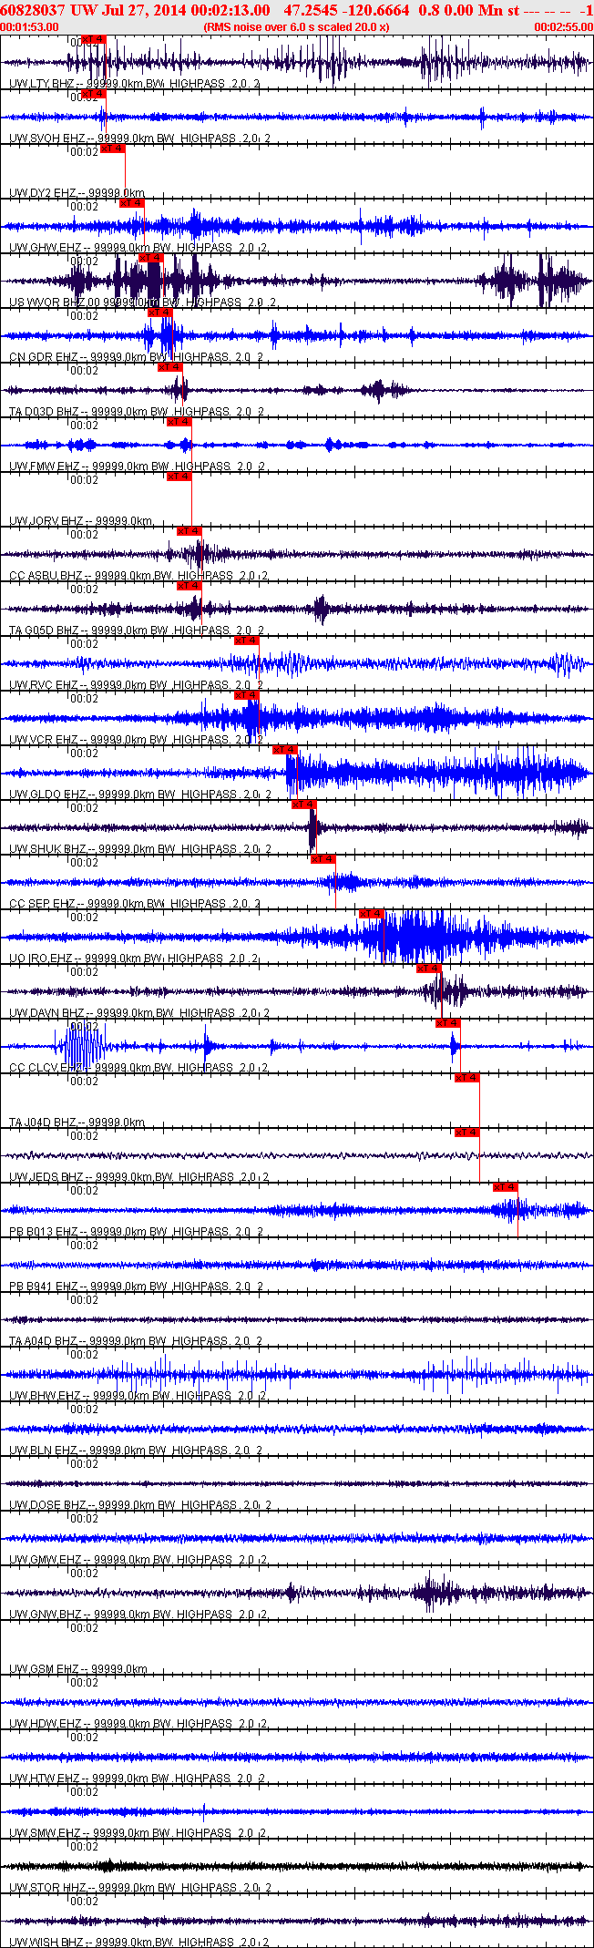Click the arrival pick flag on the WVOR trace

(151, 258)
